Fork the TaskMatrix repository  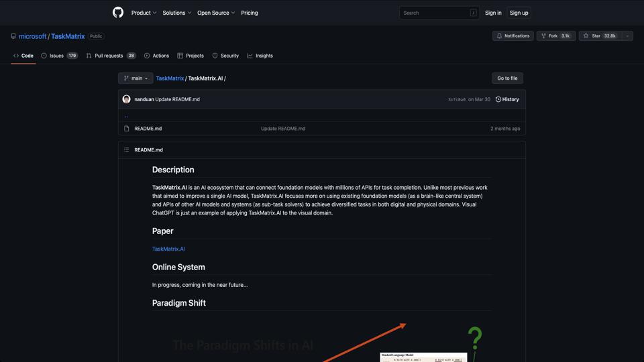[555, 36]
